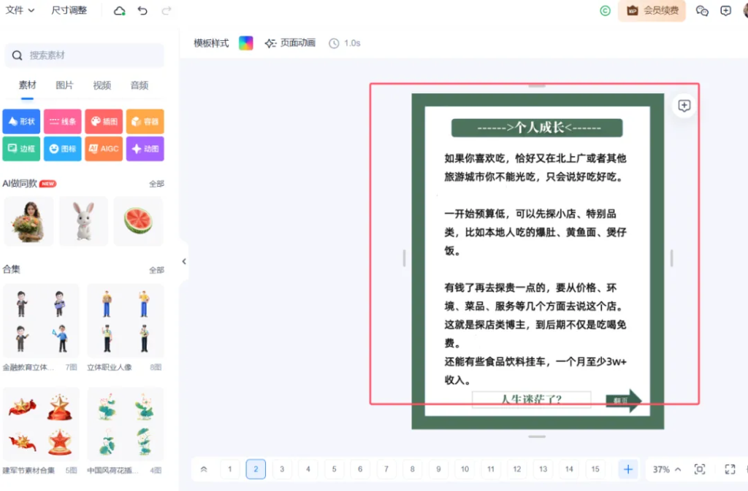Image resolution: width=748 pixels, height=491 pixels.
Task: Open the 线条 (lines) material category
Action: pyautogui.click(x=62, y=121)
